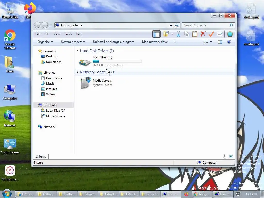Switch to details view status bar icon
264x198 pixels.
click(x=225, y=156)
